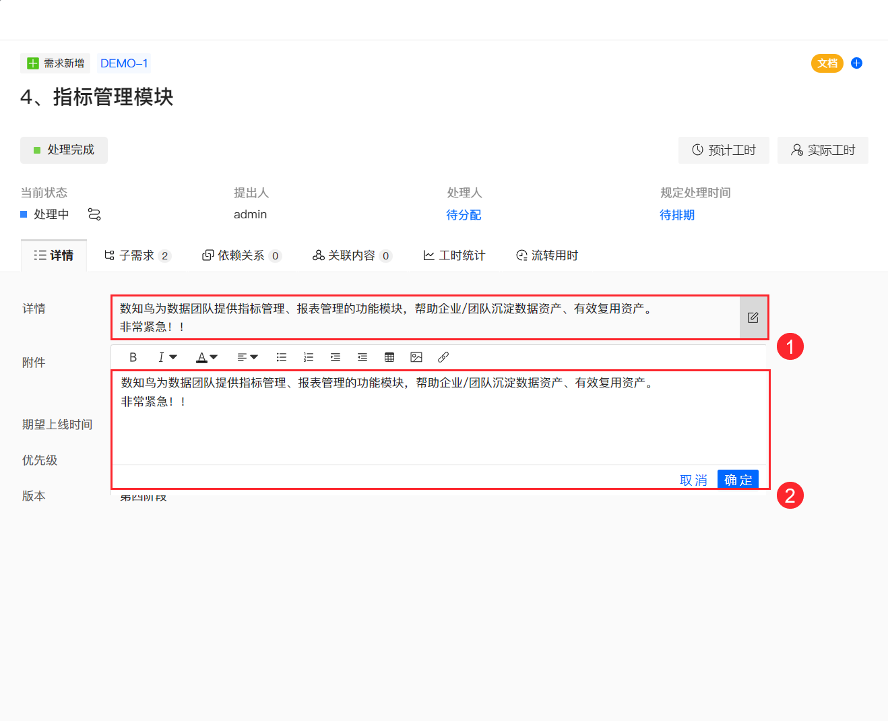This screenshot has width=888, height=721.
Task: Insert a hyperlink using the link icon
Action: [x=443, y=357]
